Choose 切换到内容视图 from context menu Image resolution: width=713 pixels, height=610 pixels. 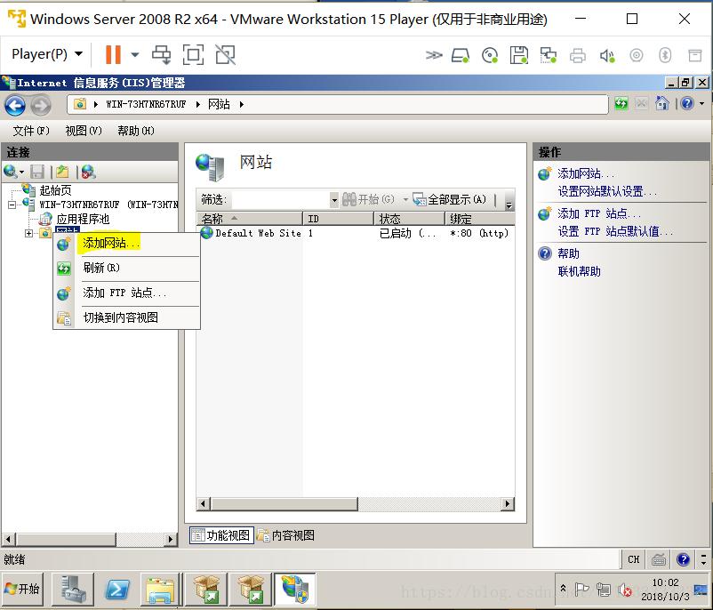[127, 317]
